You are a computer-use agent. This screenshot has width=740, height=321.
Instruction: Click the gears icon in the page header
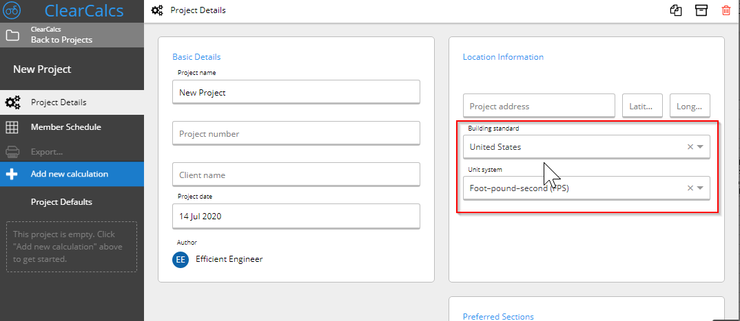(x=157, y=10)
